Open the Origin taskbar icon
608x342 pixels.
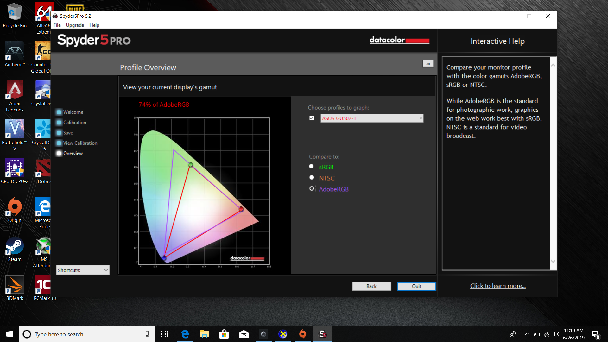(x=303, y=334)
